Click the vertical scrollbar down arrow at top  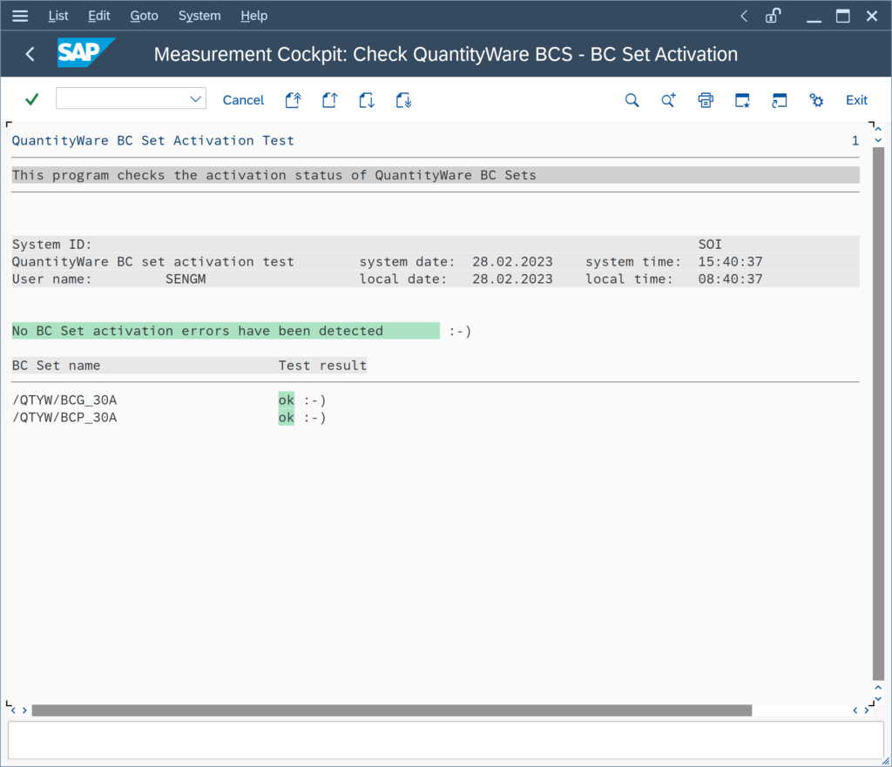coord(878,140)
